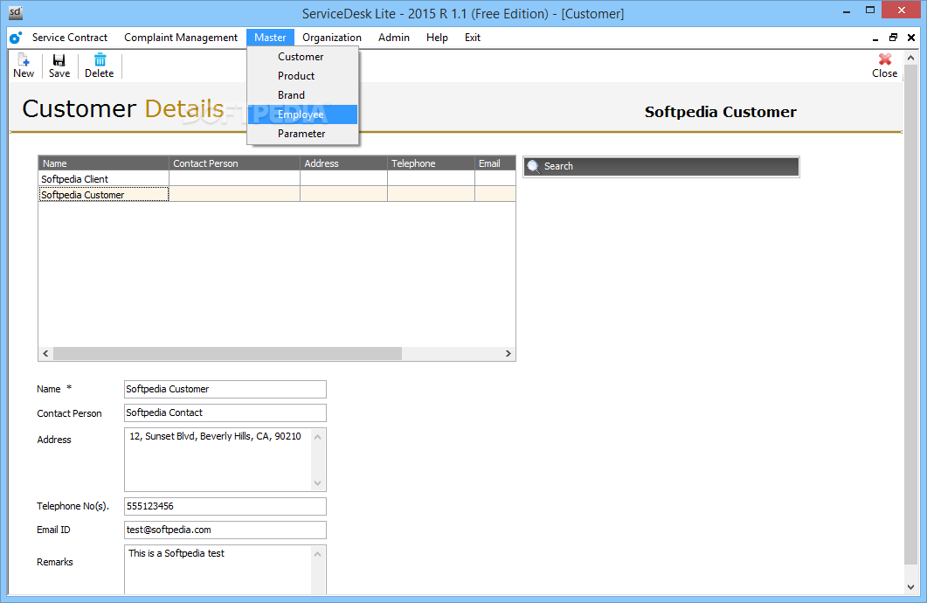Choose Customer from the Master menu

click(302, 57)
